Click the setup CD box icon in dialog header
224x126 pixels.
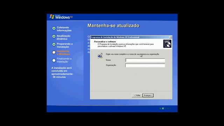click(167, 44)
